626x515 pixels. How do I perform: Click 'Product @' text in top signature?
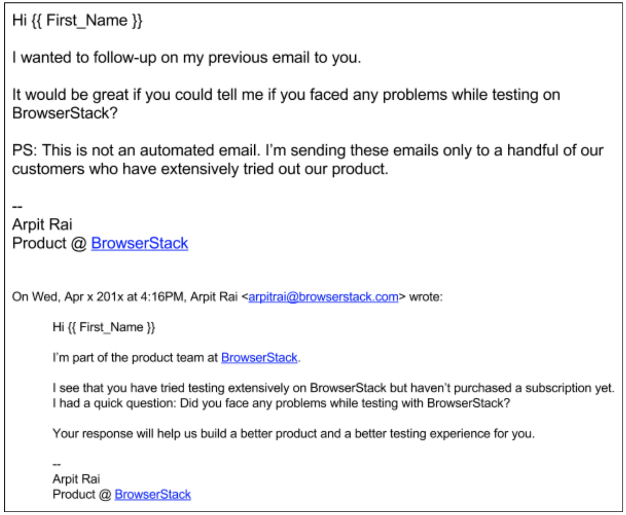(x=49, y=243)
